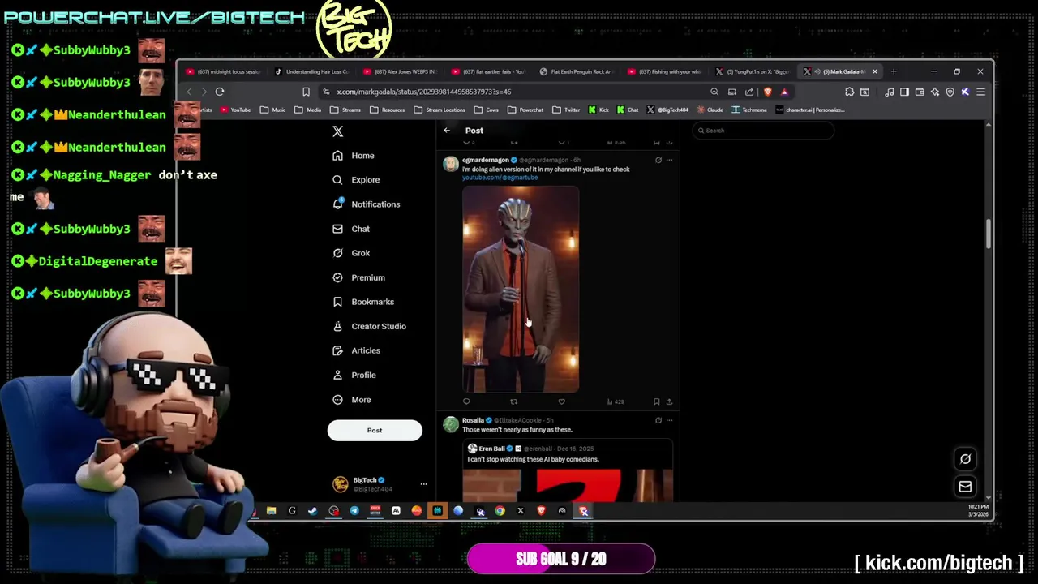
Task: Open @BigTech404 bookmark
Action: pyautogui.click(x=667, y=109)
